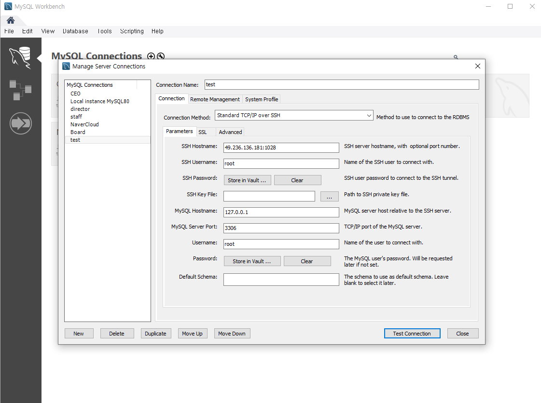Open the Database menu
Screen dimensions: 541x403
(75, 31)
